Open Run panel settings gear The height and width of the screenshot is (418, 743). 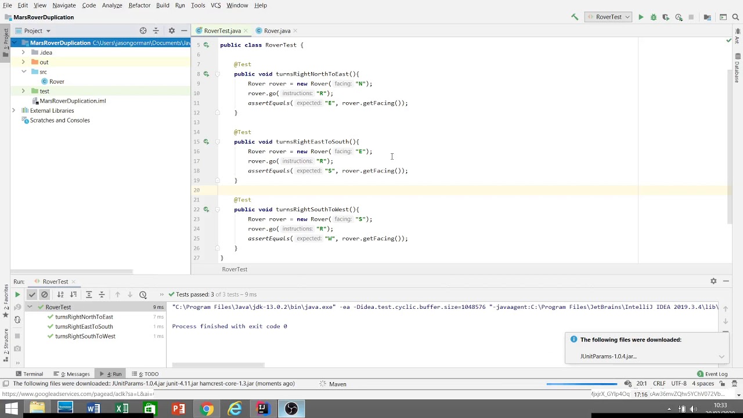(x=713, y=282)
